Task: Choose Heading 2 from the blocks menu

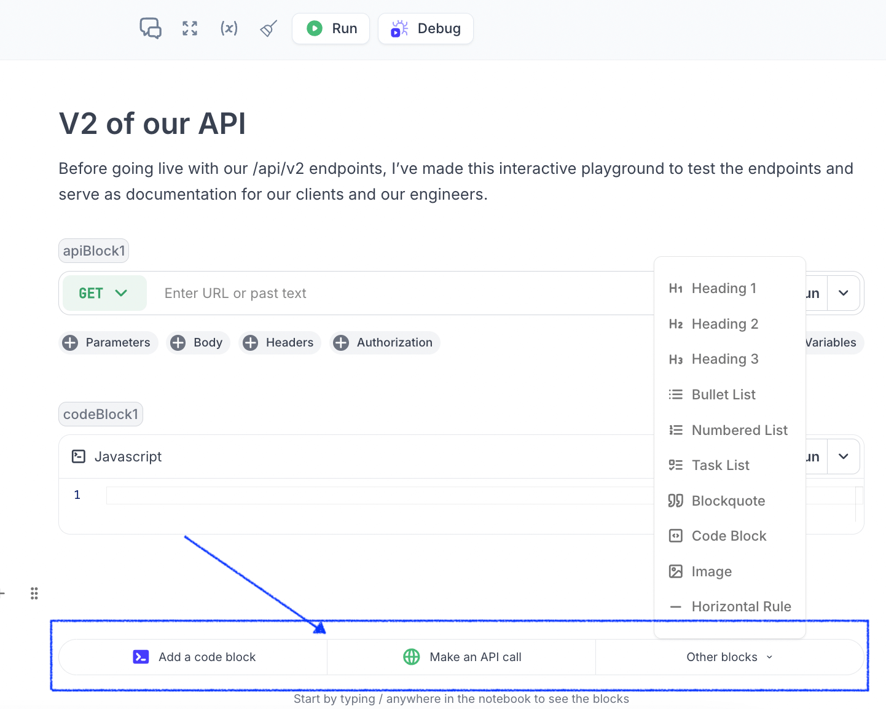Action: [x=730, y=324]
